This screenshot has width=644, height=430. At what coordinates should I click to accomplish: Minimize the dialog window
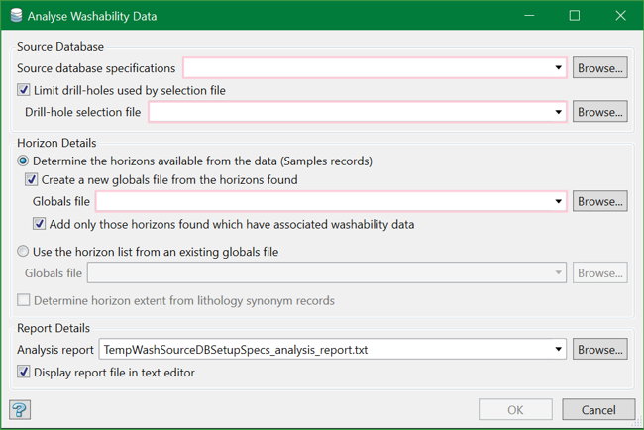[529, 16]
